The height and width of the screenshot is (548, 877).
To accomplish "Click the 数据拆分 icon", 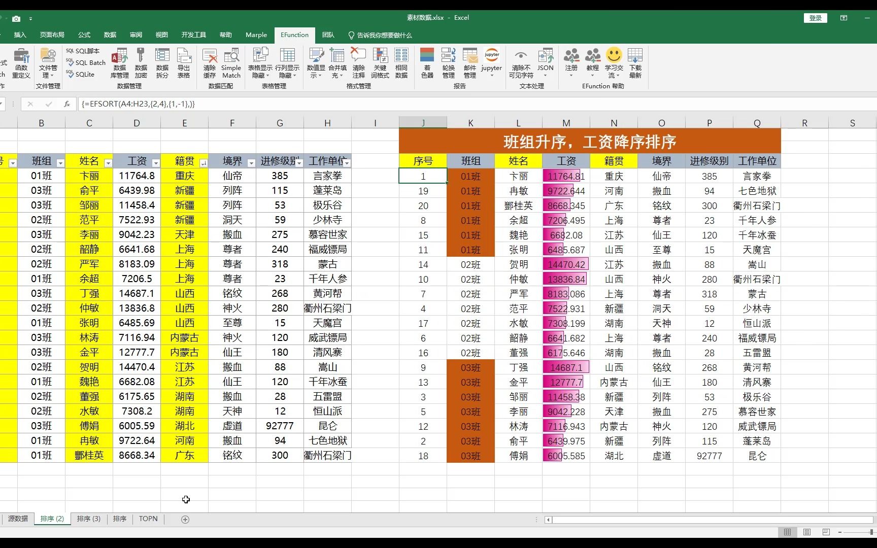I will pos(162,63).
